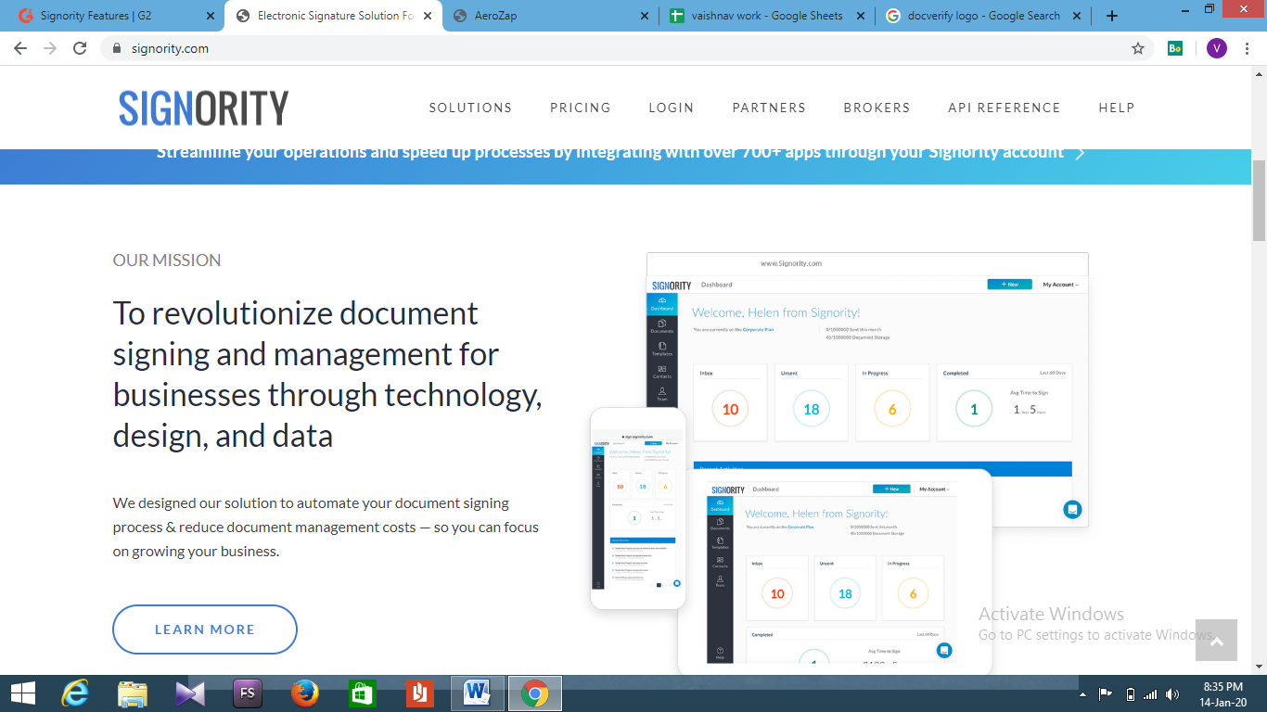Image resolution: width=1267 pixels, height=712 pixels.
Task: Close the vaishnav work Google Sheets tab
Action: click(862, 16)
